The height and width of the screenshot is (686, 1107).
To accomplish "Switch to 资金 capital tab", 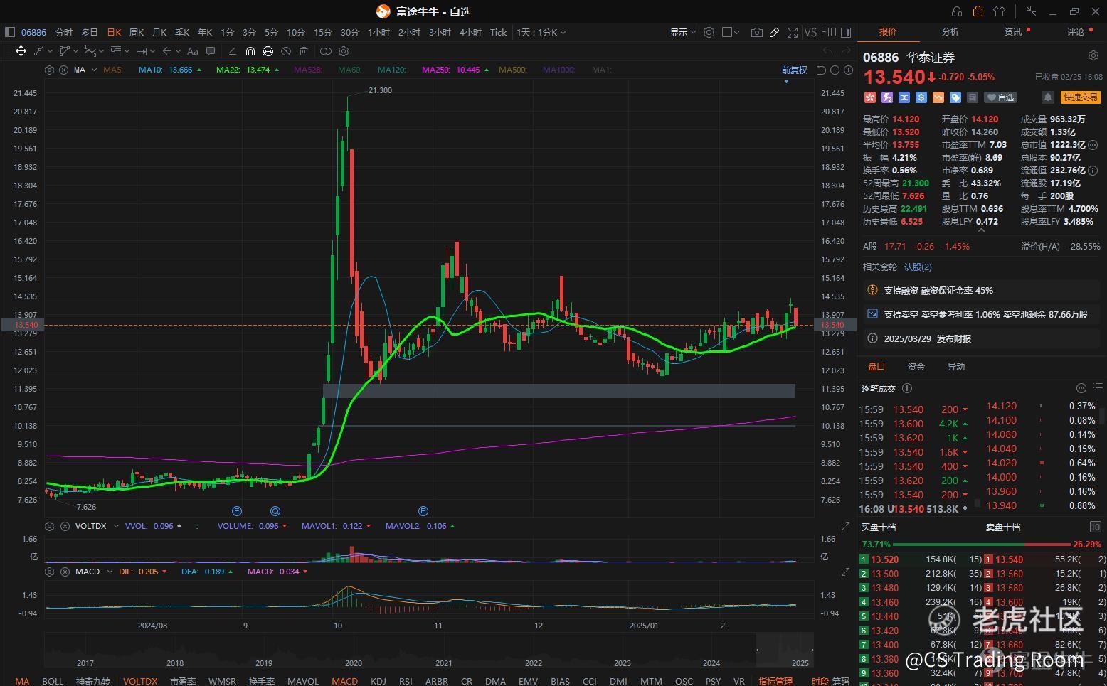I will (x=916, y=367).
